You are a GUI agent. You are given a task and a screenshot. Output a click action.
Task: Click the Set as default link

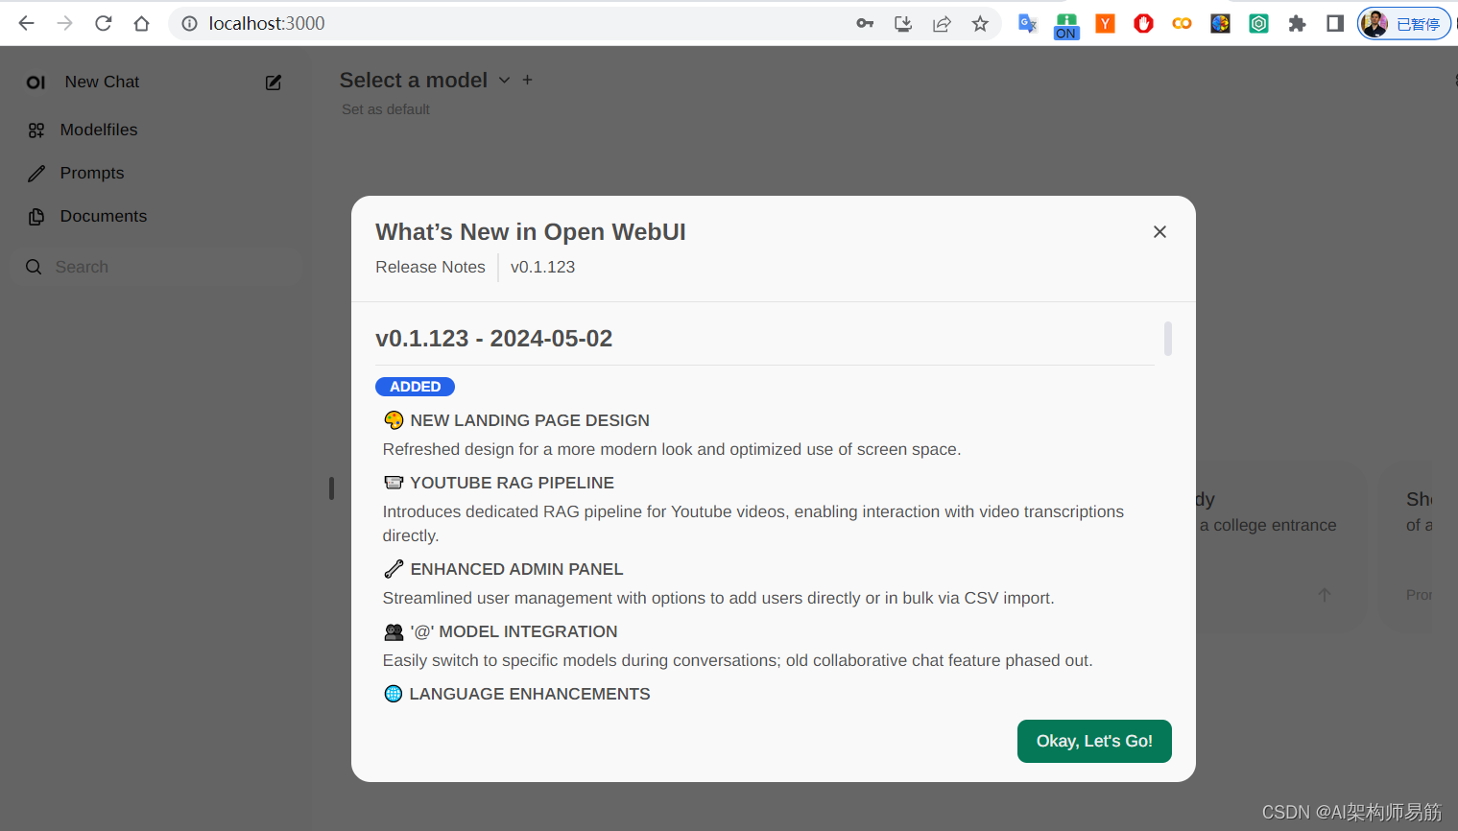coord(386,109)
